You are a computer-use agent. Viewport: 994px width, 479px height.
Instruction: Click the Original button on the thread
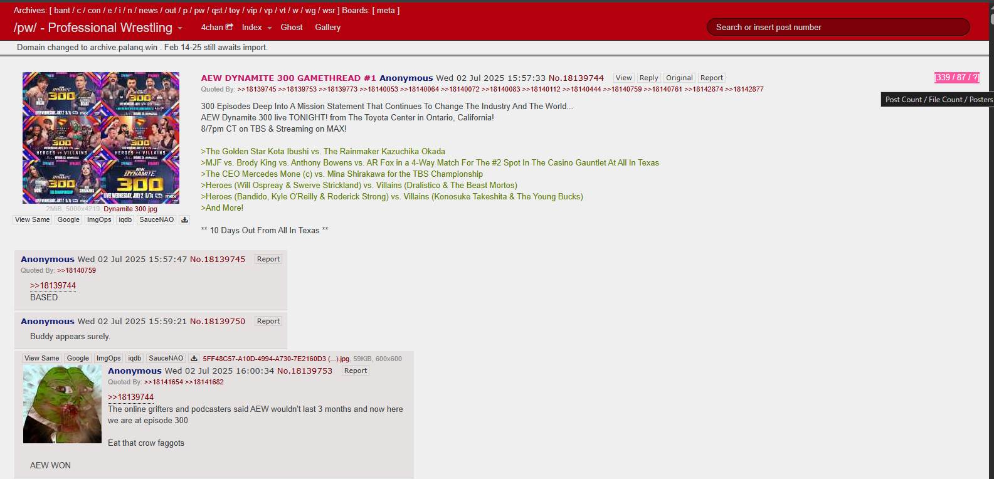[679, 78]
